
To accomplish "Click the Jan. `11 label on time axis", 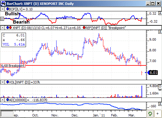I will (x=99, y=115).
